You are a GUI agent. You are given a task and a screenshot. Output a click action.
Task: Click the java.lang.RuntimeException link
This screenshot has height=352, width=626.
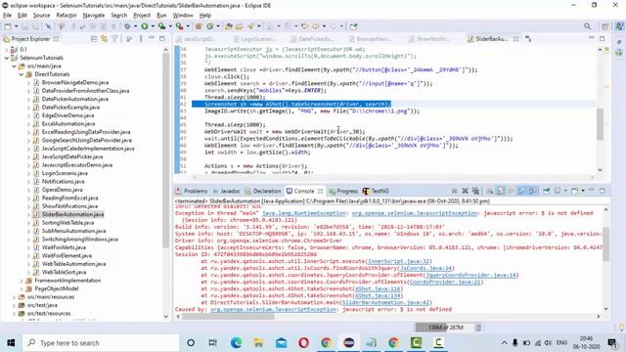click(303, 213)
